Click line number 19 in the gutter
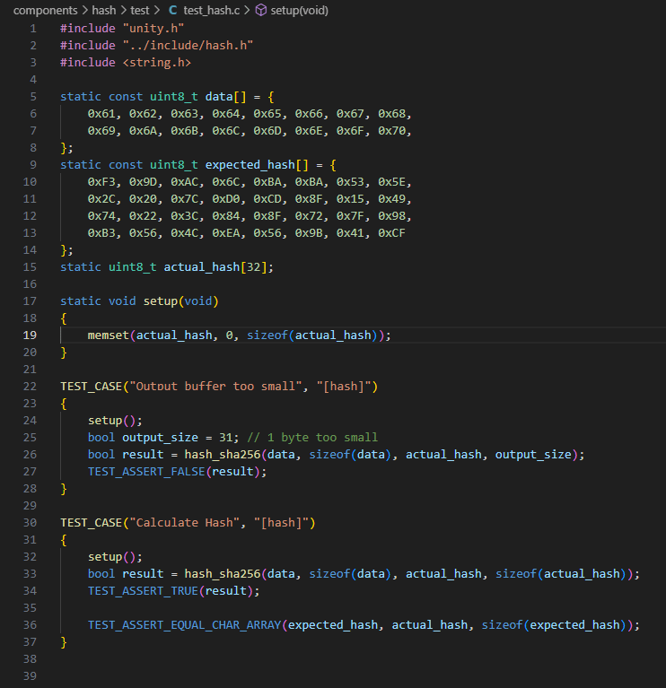 (x=30, y=335)
